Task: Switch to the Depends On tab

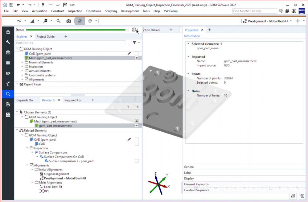Action: pyautogui.click(x=24, y=100)
